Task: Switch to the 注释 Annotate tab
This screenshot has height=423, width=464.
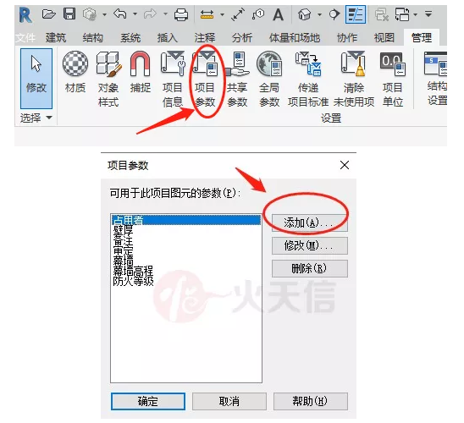Action: [x=205, y=38]
